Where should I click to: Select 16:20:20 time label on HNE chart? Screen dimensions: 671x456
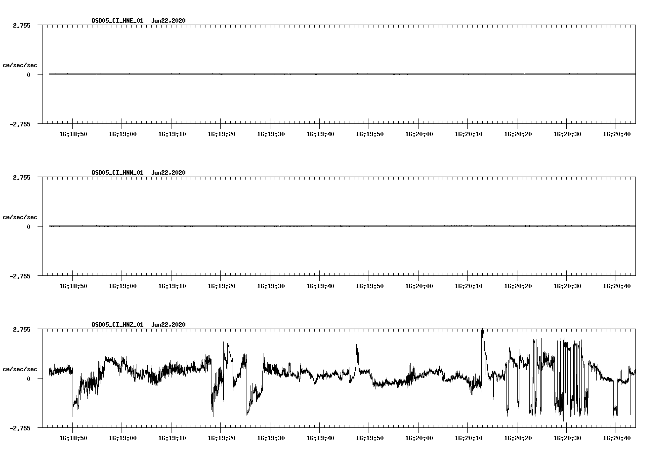coord(518,134)
